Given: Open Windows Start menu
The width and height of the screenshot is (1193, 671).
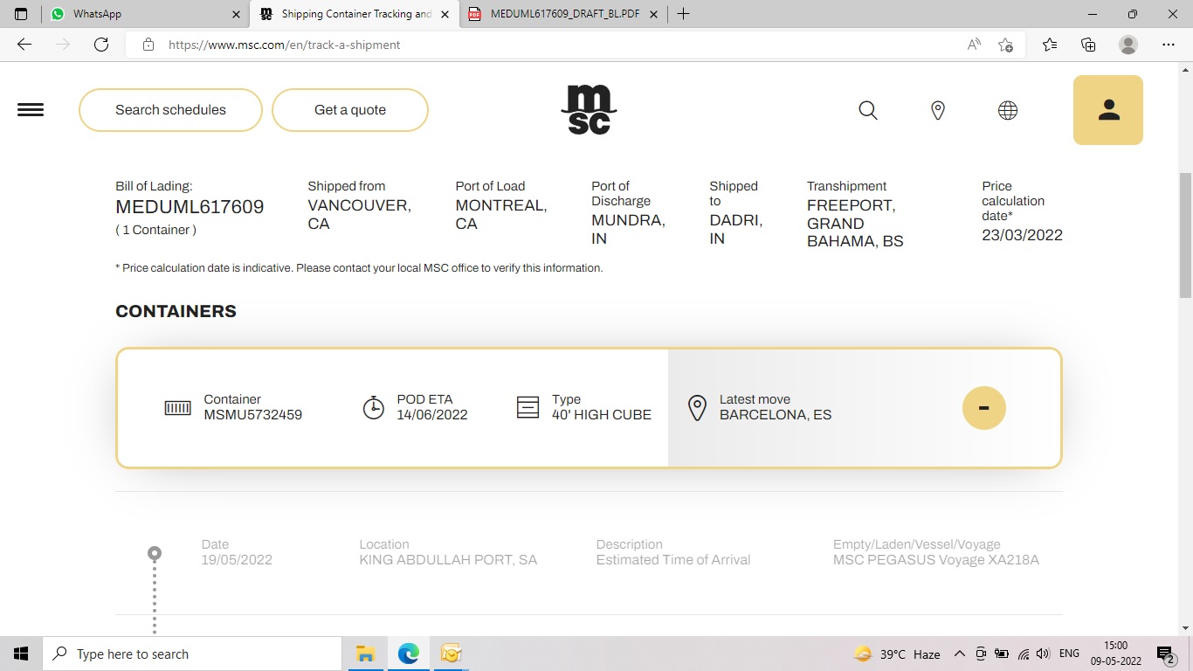Looking at the screenshot, I should click(x=21, y=654).
